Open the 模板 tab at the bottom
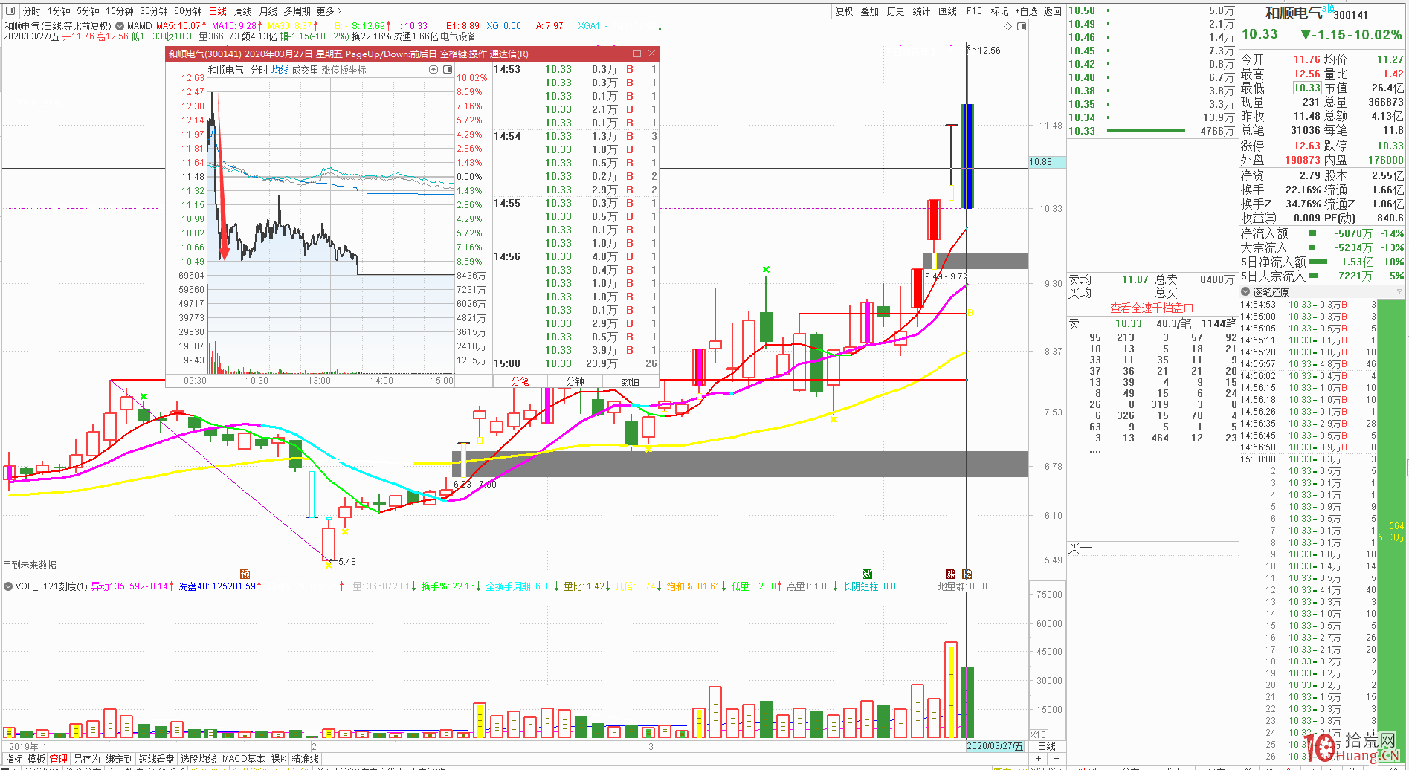The width and height of the screenshot is (1409, 770). [x=36, y=759]
